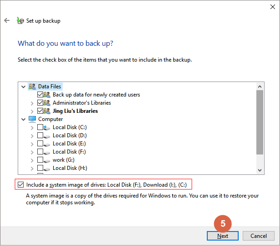Uncheck Back up data for newly created users
The width and height of the screenshot is (280, 246).
[x=40, y=95]
